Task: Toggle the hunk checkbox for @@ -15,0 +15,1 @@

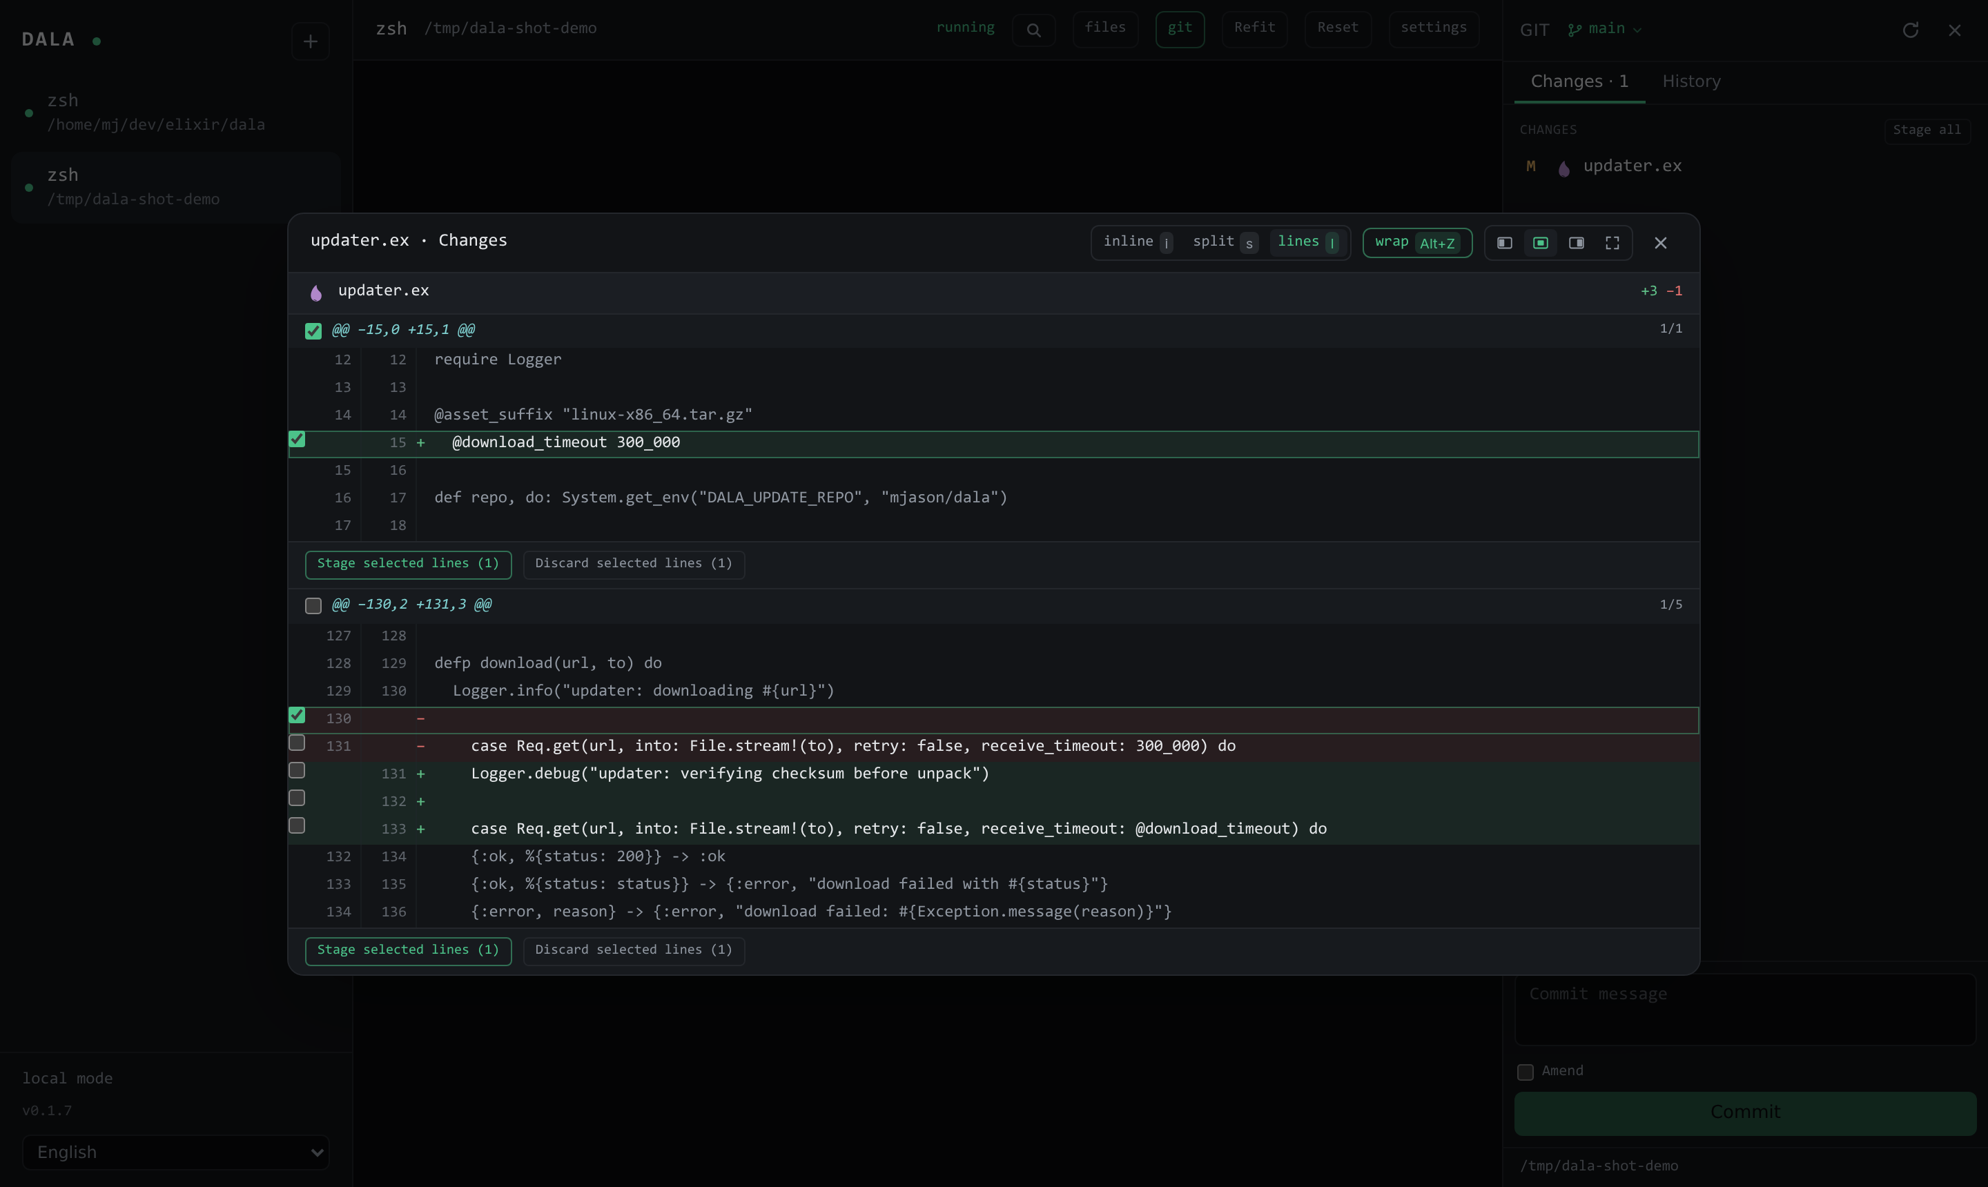Action: point(313,331)
